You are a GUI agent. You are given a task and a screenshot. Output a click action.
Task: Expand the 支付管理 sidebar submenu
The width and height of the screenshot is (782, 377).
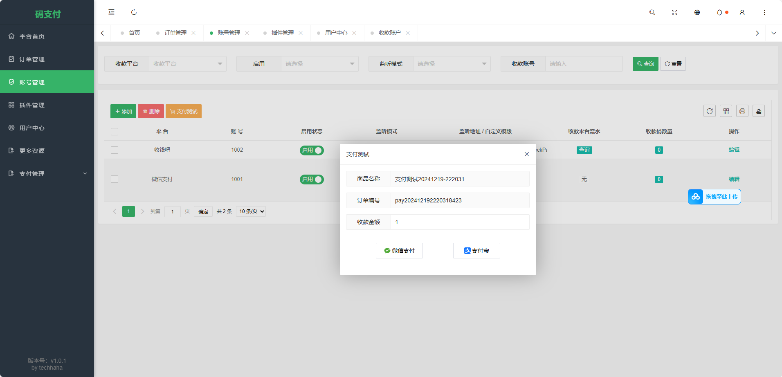(x=47, y=173)
